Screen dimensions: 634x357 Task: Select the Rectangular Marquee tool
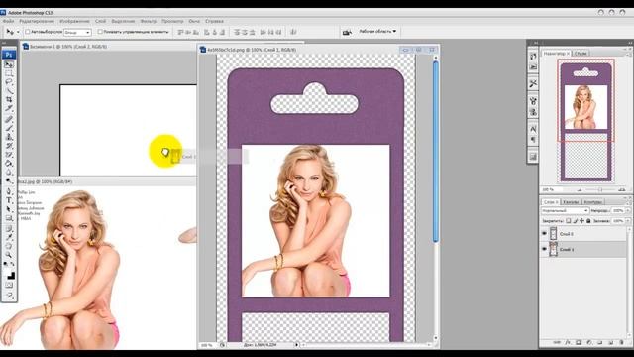pos(9,73)
